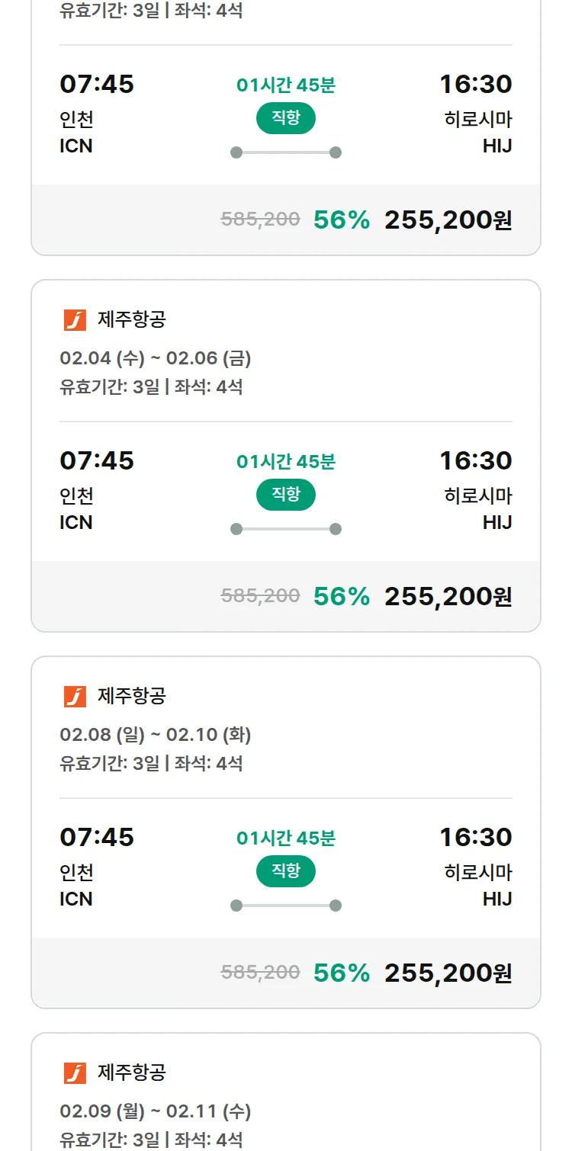Image resolution: width=572 pixels, height=1151 pixels.
Task: Click the Jeju Air logo on the 02.04 flight card
Action: tap(75, 320)
